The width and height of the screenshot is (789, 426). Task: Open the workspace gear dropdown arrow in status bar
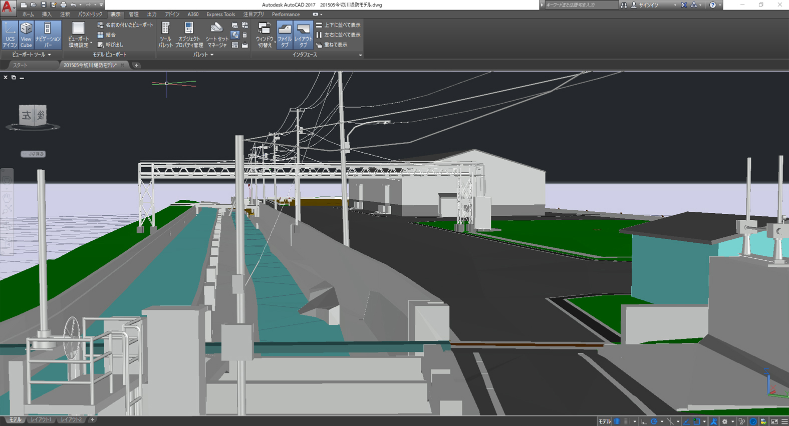pyautogui.click(x=732, y=421)
